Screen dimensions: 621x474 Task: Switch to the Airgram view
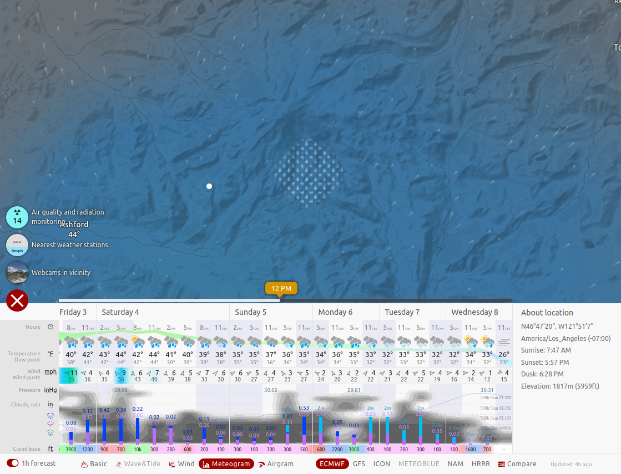(276, 464)
